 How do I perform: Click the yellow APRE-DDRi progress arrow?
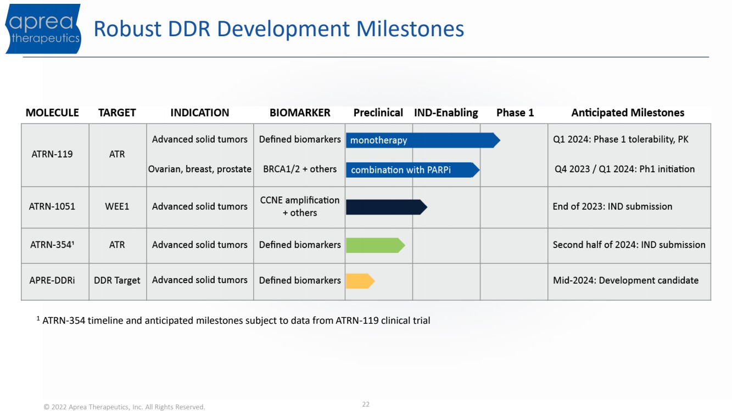(360, 281)
